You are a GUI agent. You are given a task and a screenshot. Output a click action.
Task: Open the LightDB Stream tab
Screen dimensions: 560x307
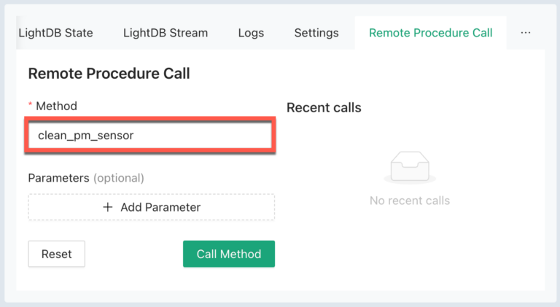pyautogui.click(x=166, y=33)
